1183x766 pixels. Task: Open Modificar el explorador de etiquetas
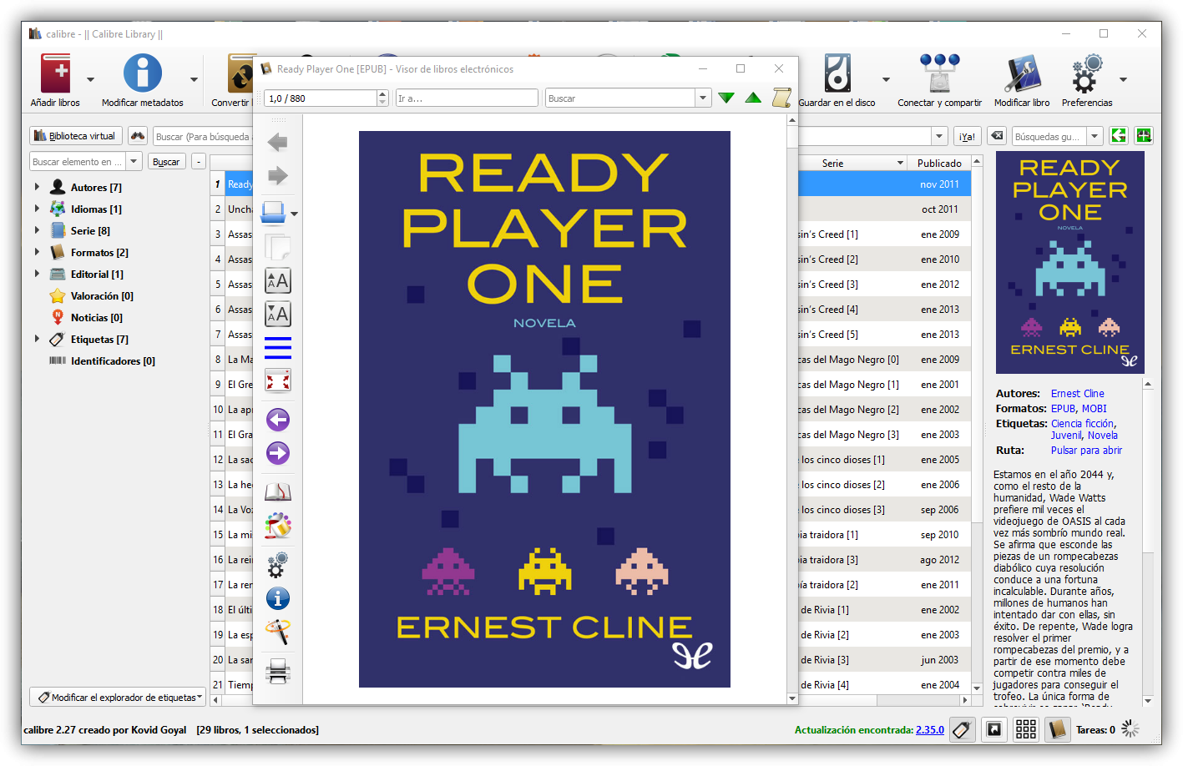click(x=118, y=697)
